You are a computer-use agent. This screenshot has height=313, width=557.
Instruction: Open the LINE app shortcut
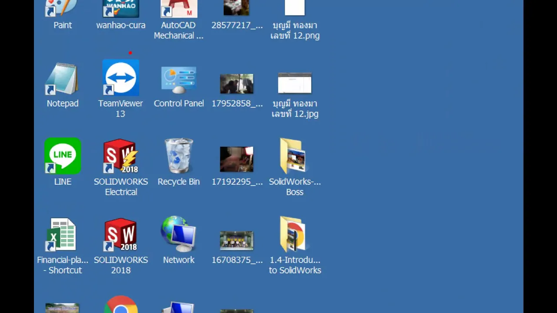tap(62, 156)
